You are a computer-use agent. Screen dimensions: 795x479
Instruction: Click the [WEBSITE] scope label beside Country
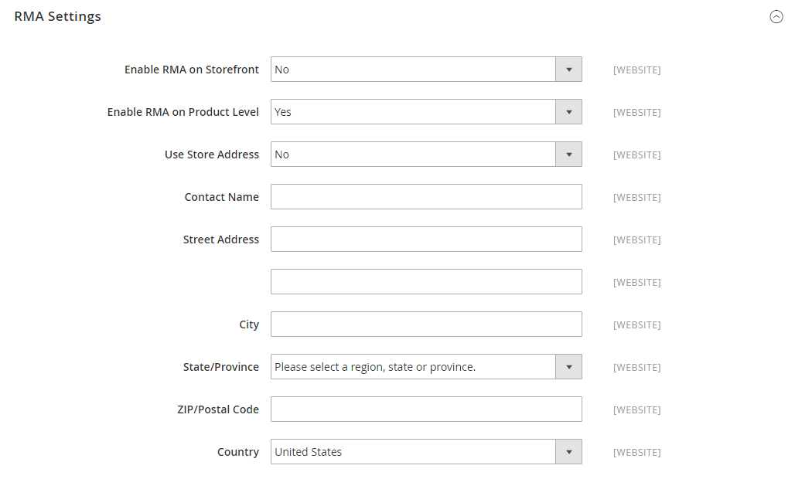pos(636,452)
